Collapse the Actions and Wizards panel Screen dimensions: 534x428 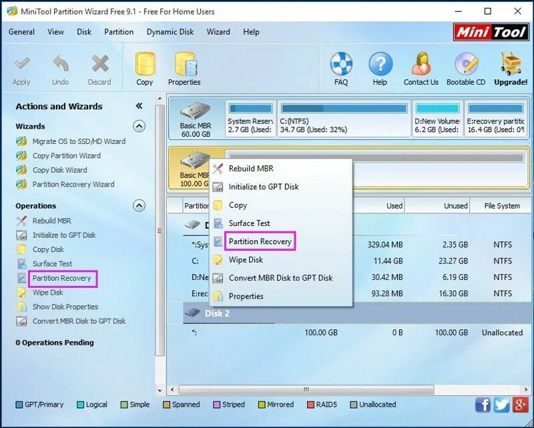pyautogui.click(x=139, y=106)
